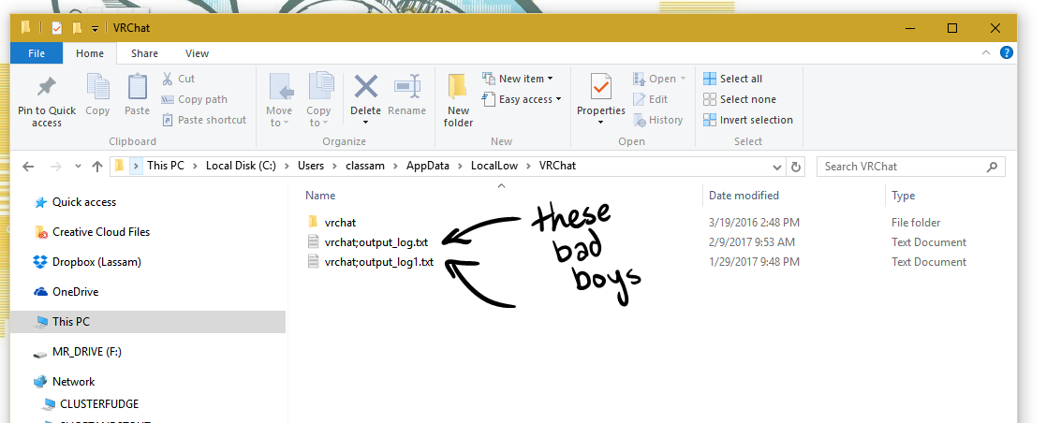Click This PC in address bar
1046x423 pixels.
[166, 167]
